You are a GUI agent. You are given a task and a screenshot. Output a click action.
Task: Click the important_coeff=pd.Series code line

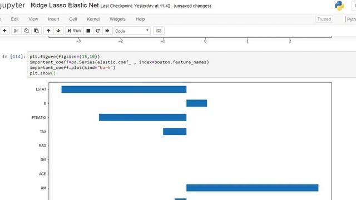coord(119,62)
